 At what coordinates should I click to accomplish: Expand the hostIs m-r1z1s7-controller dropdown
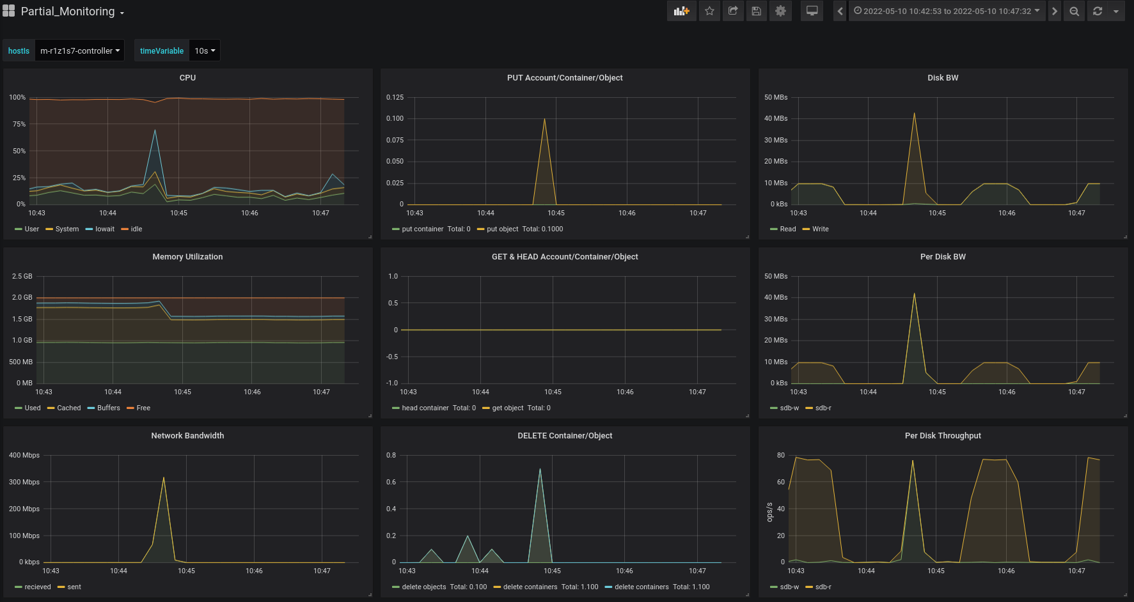click(x=79, y=50)
